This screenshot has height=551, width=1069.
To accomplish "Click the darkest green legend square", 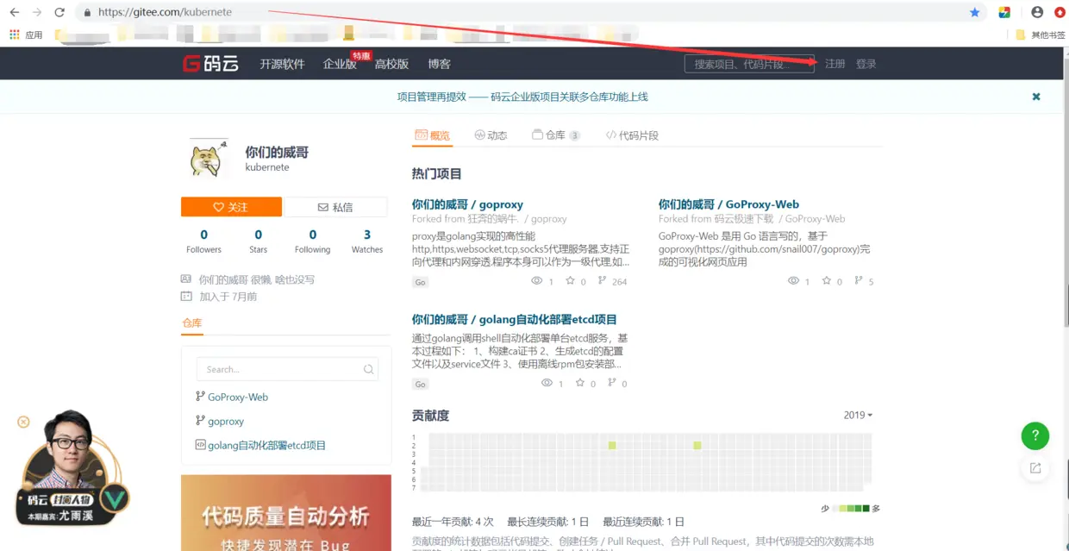I will click(866, 509).
